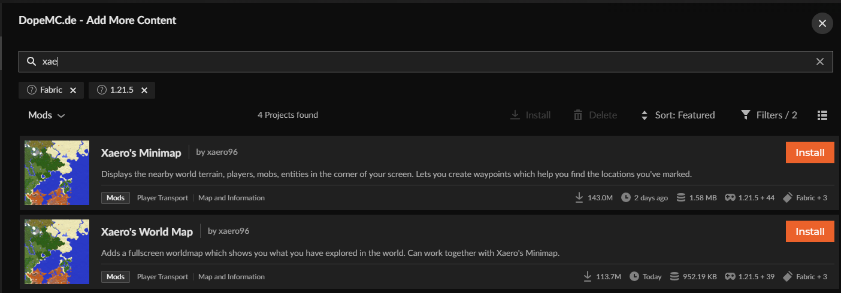Screen dimensions: 841x293
Task: Select Map and Information on Minimap row
Action: [x=231, y=198]
